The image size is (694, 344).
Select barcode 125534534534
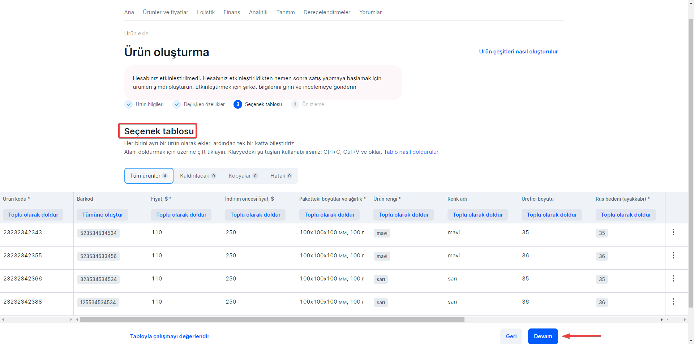click(98, 302)
